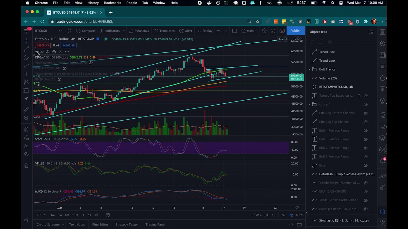The image size is (408, 229).
Task: Start bar Replay mode
Action: [205, 31]
